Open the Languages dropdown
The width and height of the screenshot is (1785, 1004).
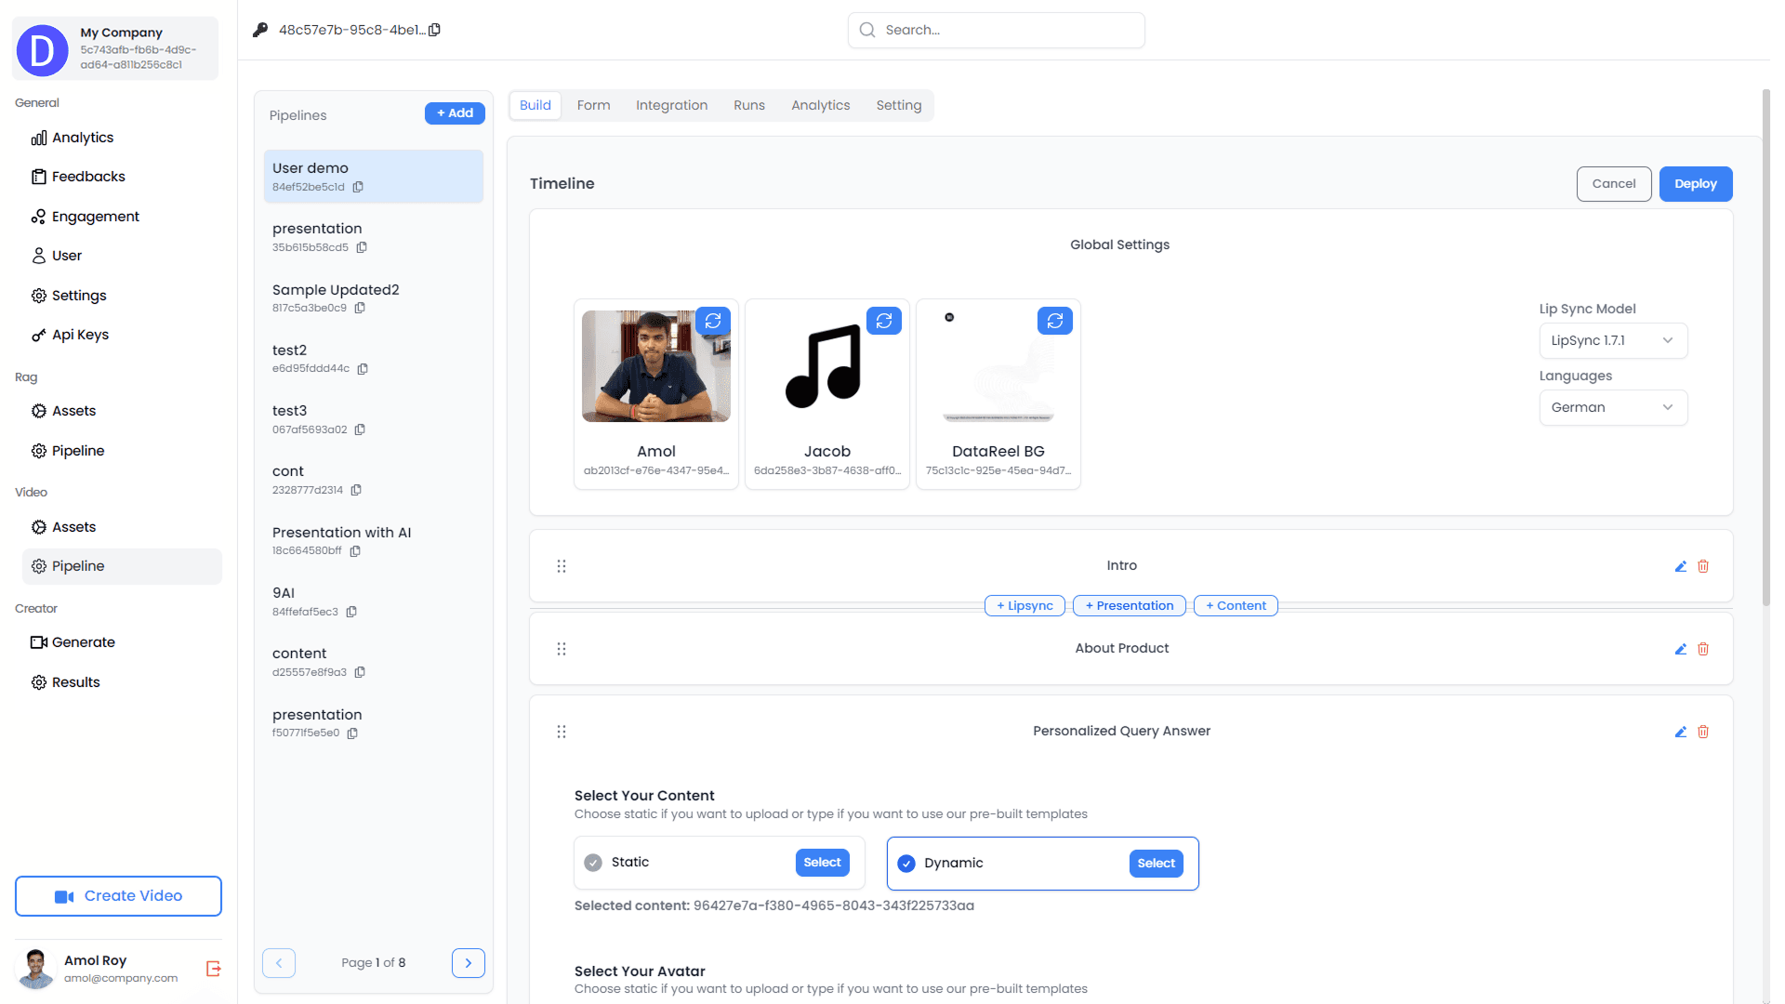1613,407
